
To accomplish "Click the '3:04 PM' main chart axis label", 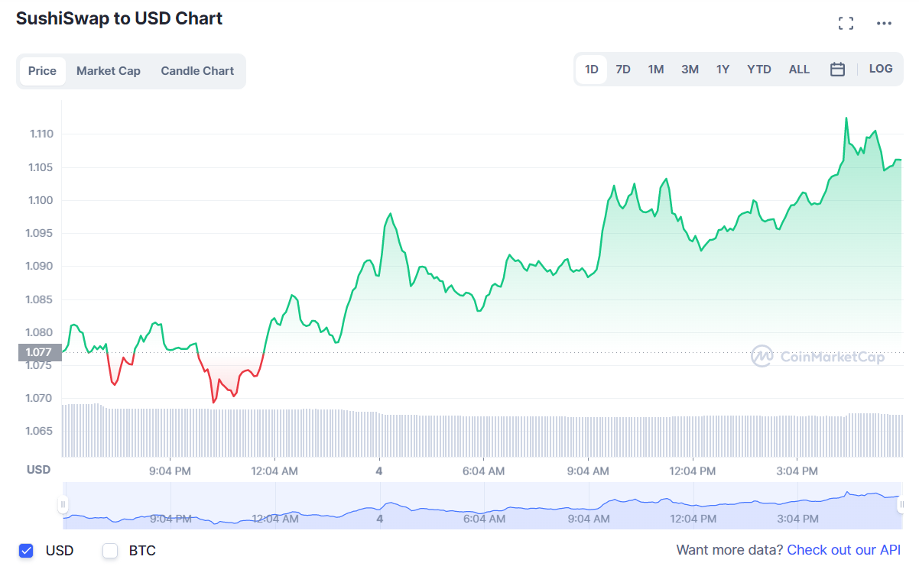I will pos(797,471).
